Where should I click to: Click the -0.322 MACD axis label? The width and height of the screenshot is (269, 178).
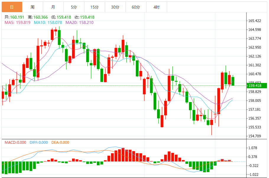coord(253,166)
